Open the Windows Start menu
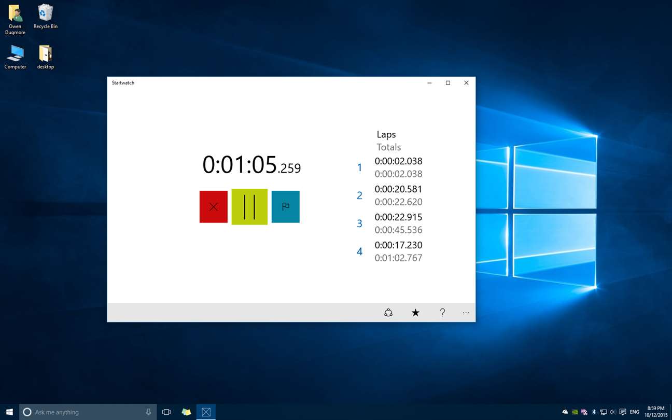 [9, 412]
